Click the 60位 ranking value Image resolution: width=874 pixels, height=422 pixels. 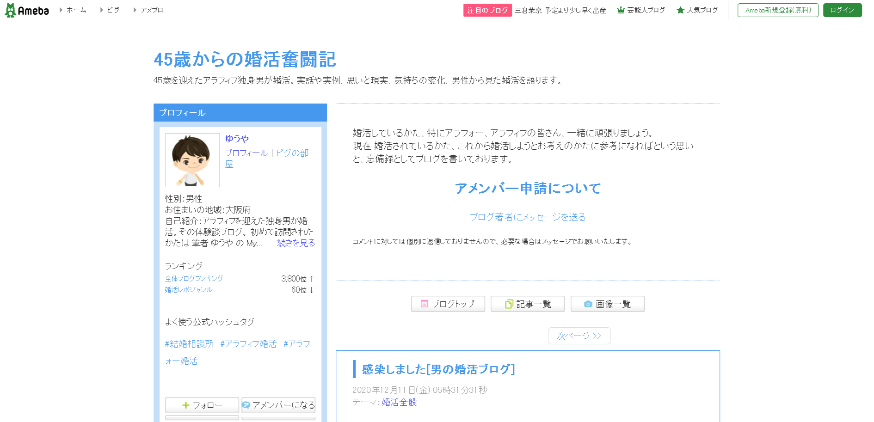pyautogui.click(x=299, y=290)
